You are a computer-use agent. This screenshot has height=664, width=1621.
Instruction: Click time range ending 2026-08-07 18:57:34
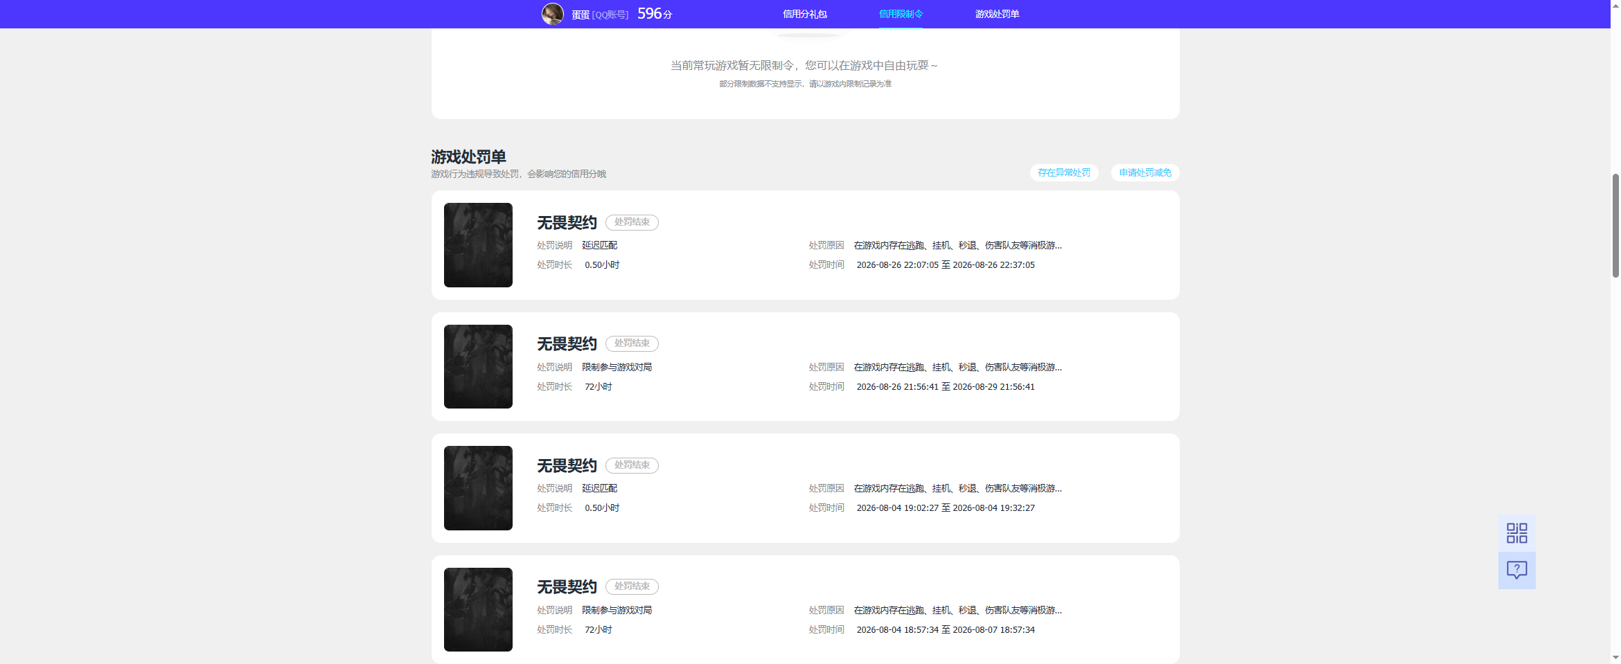click(946, 630)
